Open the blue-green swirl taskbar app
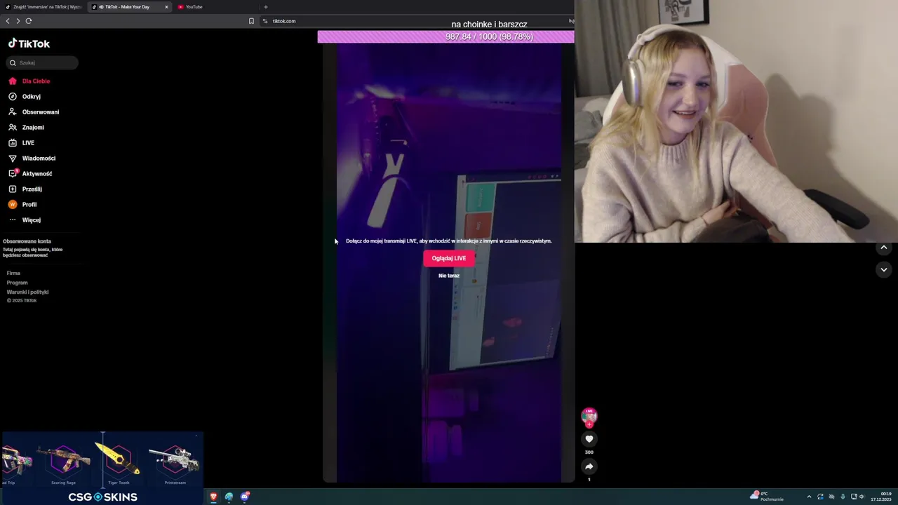This screenshot has height=505, width=898. coord(229,497)
